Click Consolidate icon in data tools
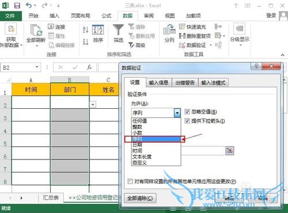The width and height of the screenshot is (288, 213). 218,26
